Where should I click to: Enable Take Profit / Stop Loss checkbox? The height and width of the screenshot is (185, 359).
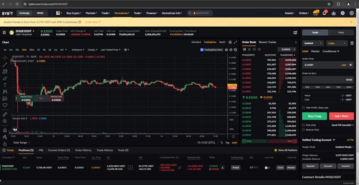tap(303, 108)
